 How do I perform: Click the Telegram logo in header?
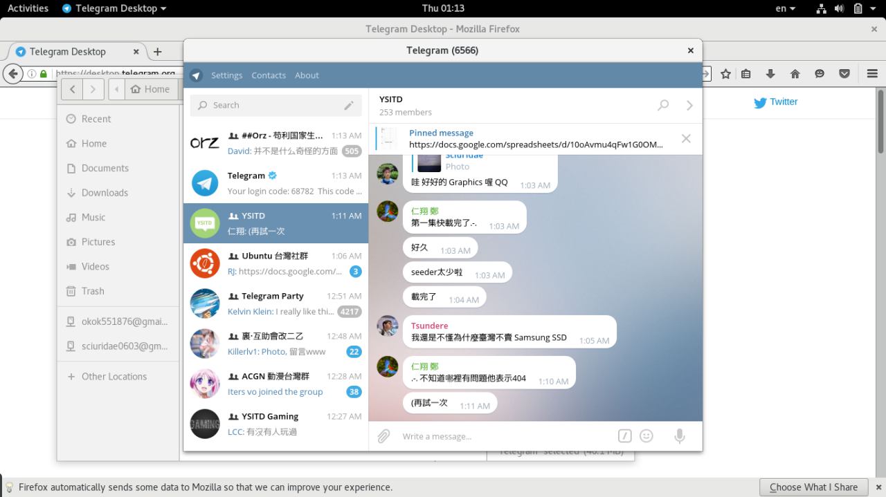coord(196,75)
